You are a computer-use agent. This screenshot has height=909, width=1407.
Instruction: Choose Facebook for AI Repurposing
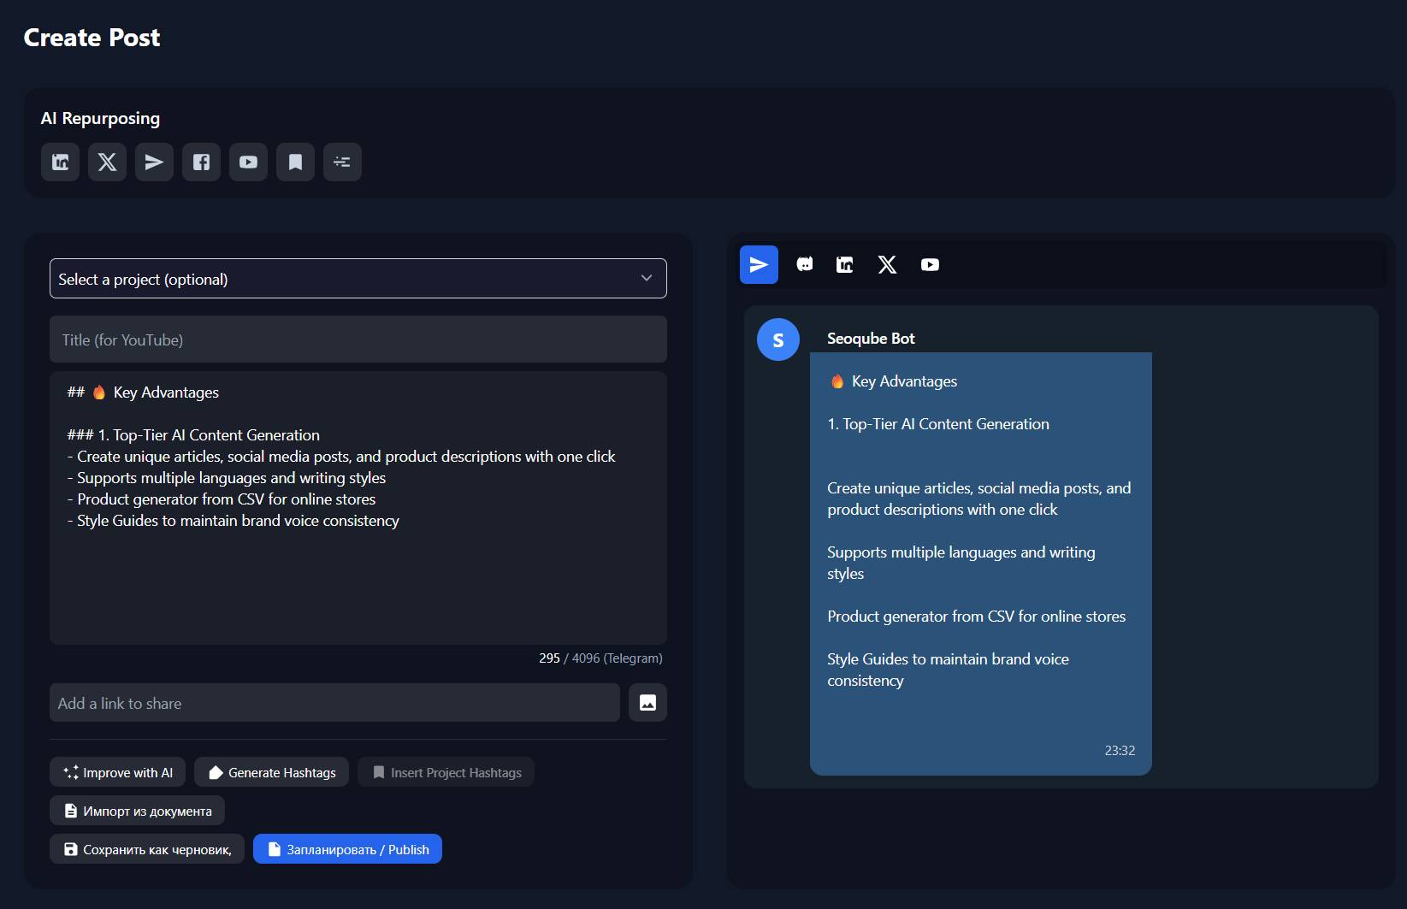201,162
